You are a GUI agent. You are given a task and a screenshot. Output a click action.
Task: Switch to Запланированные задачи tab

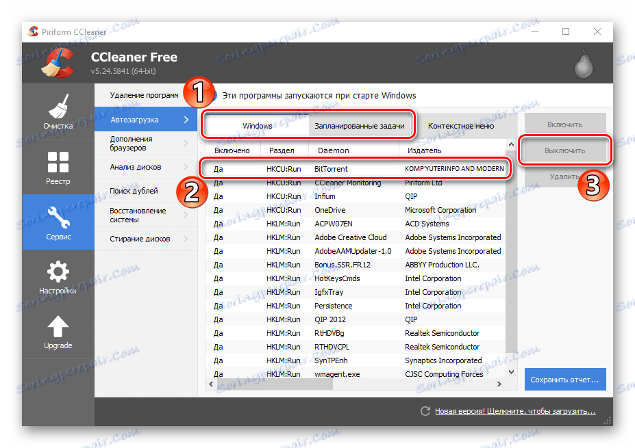click(x=360, y=126)
